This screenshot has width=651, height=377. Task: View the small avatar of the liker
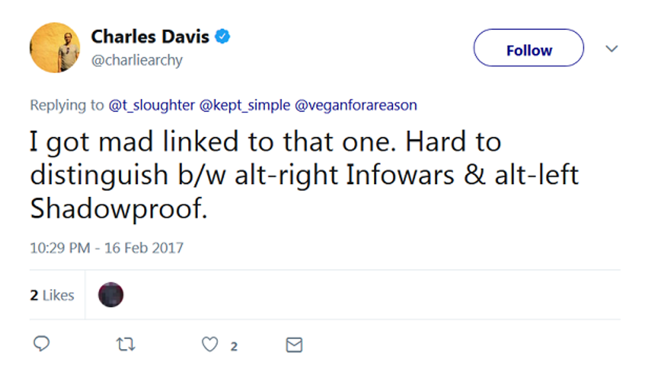pos(111,295)
